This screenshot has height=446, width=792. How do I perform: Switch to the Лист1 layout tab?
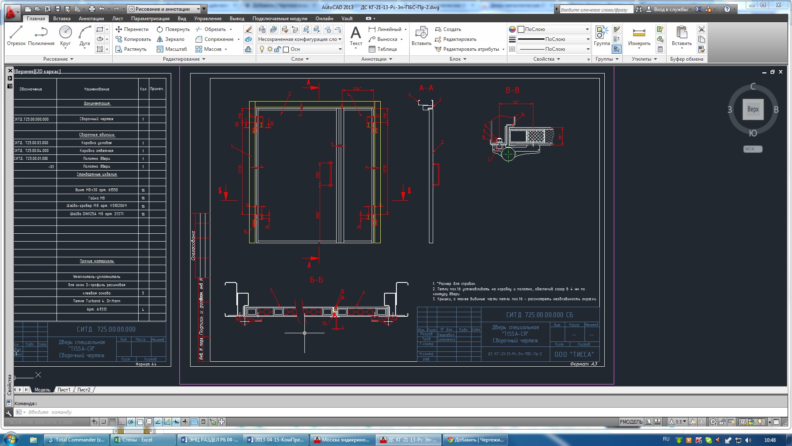click(x=64, y=390)
